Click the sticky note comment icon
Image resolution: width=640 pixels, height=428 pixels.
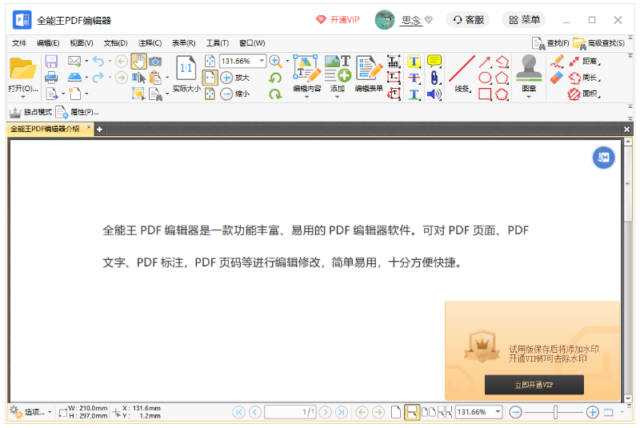[x=434, y=61]
